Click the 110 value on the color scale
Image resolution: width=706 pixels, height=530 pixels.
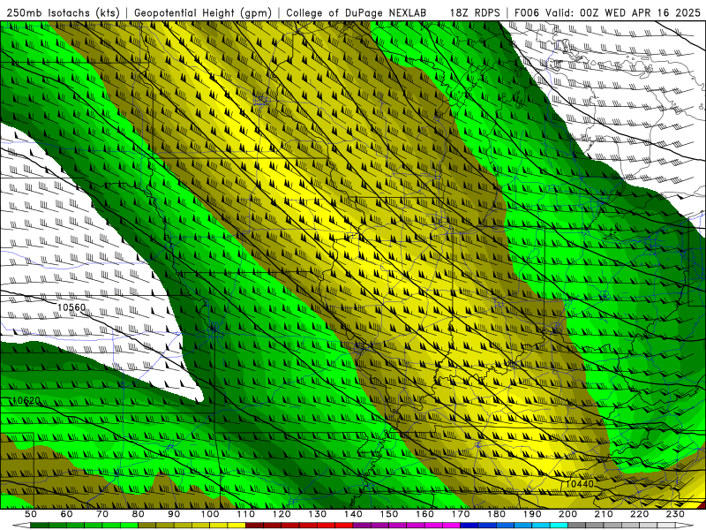point(246,514)
